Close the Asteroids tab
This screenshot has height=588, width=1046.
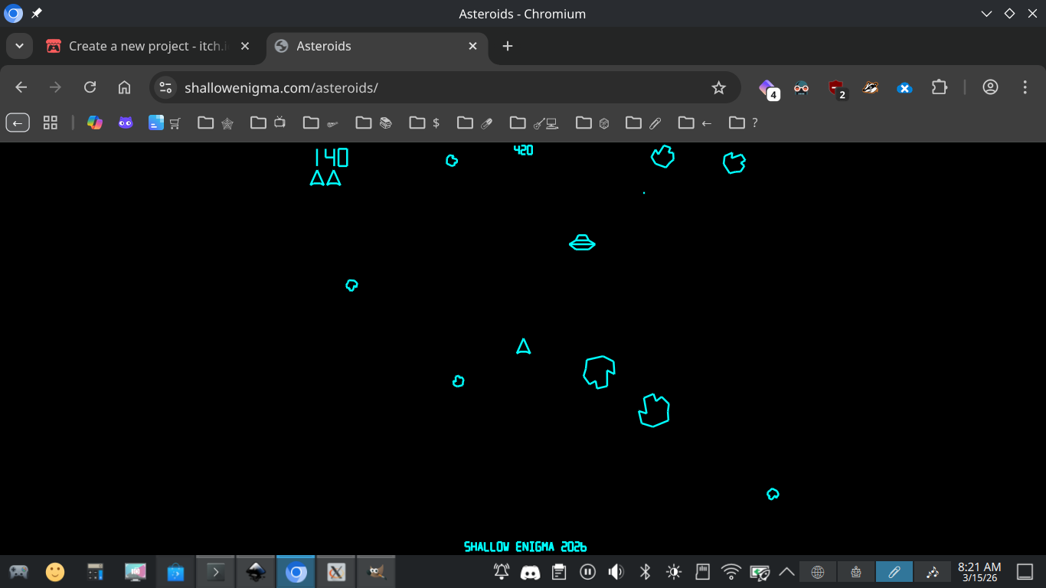472,46
